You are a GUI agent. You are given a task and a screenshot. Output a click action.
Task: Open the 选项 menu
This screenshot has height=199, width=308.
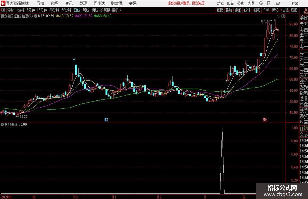[x=250, y=3]
